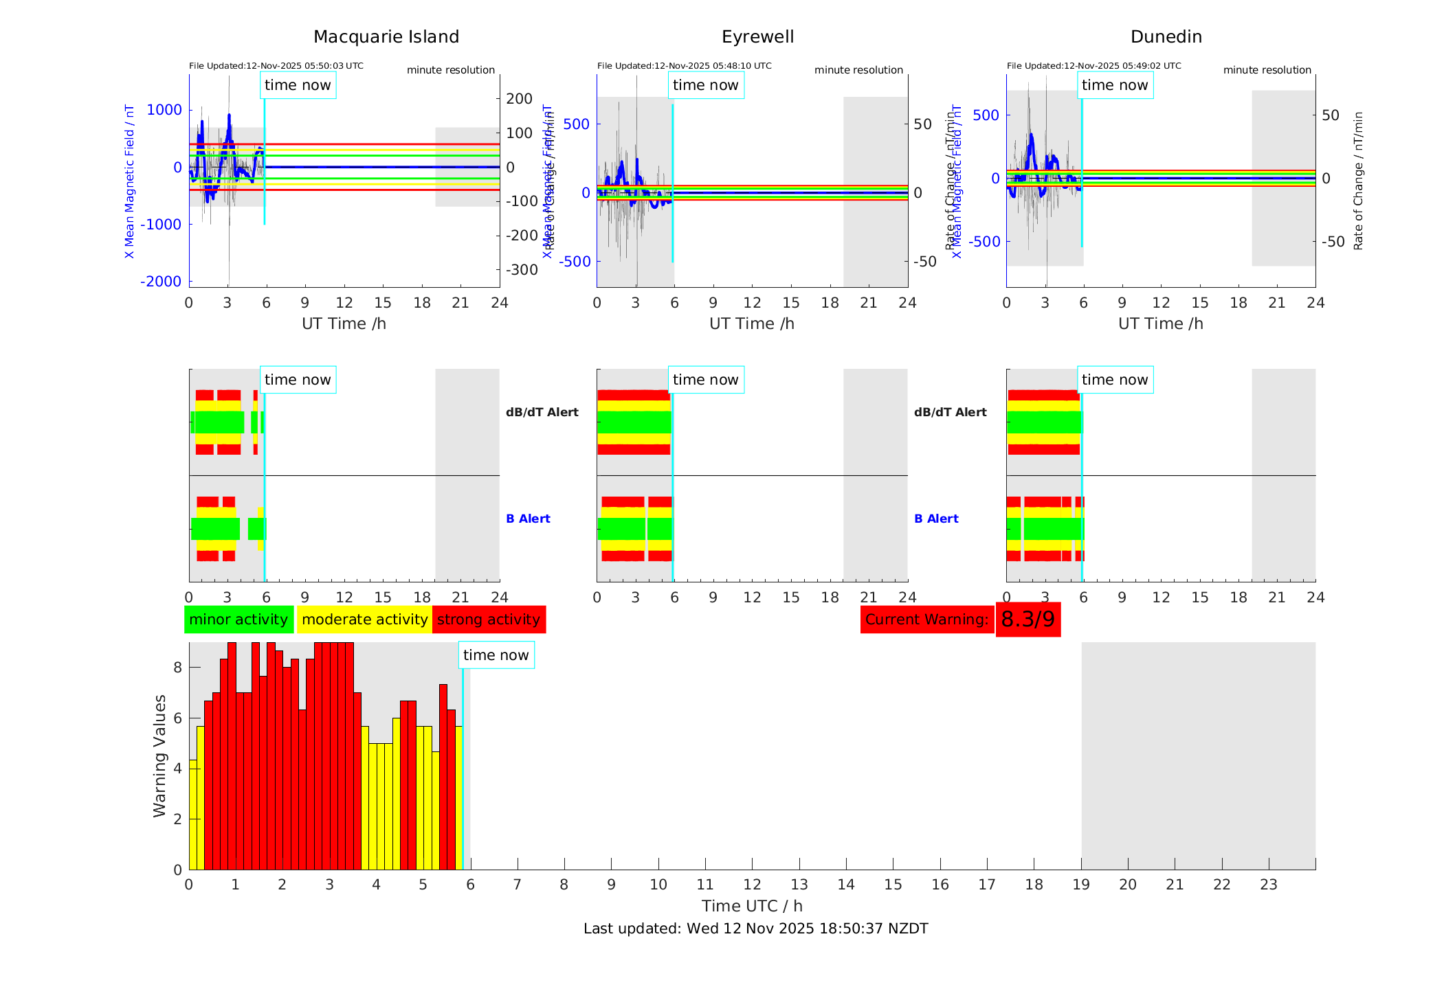The image size is (1455, 987).
Task: Click Macquarie Island File Updated timestamp
Action: click(x=276, y=66)
